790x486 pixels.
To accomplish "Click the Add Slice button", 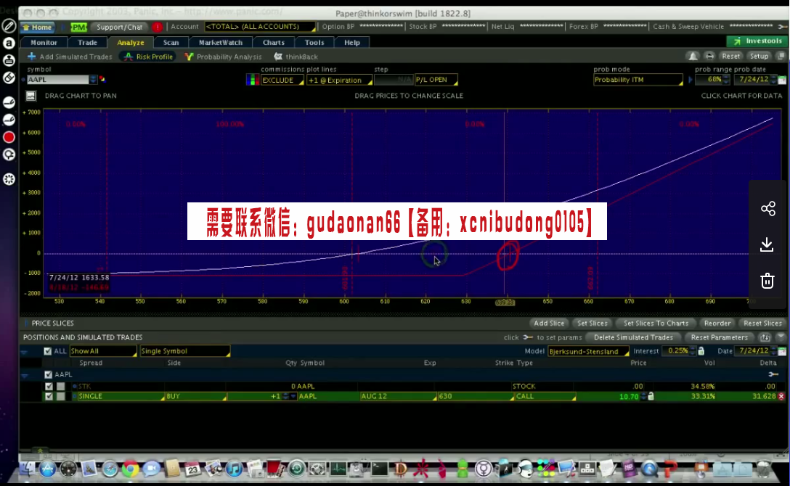I will pos(549,324).
